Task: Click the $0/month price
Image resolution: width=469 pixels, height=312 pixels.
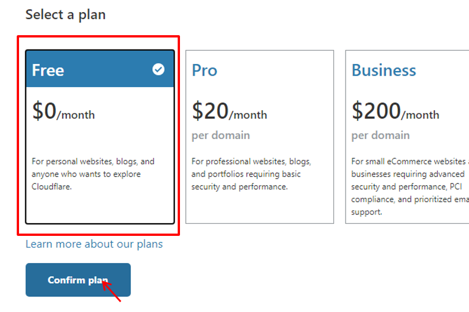Action: [x=63, y=111]
